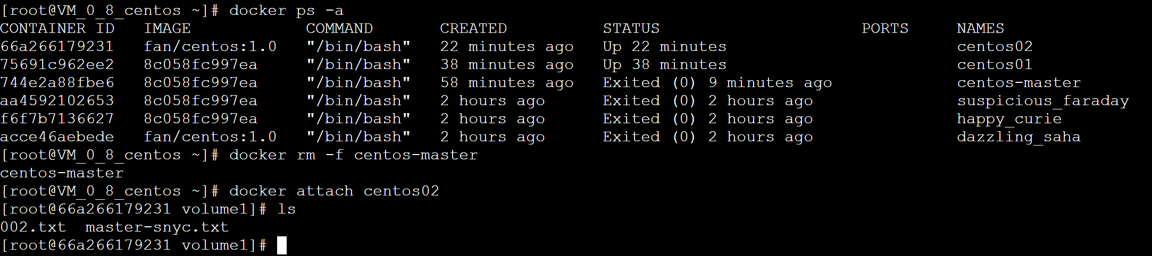Click the happy_curie container name

pos(1009,119)
